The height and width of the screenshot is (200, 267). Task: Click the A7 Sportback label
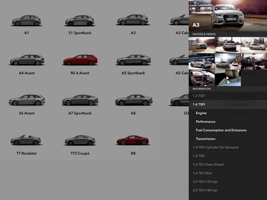pos(80,113)
